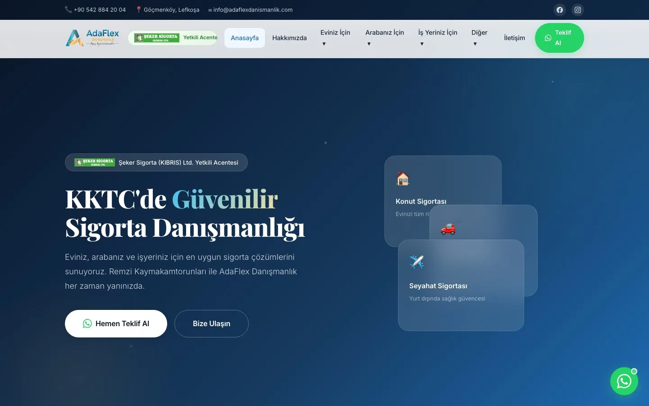This screenshot has width=649, height=406.
Task: Click the airplane icon on the Seyahat Sigortası card
Action: 416,262
